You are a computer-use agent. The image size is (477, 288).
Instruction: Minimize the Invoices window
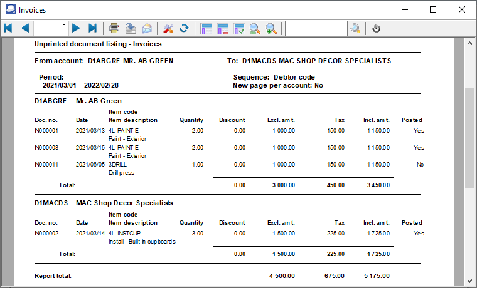405,10
